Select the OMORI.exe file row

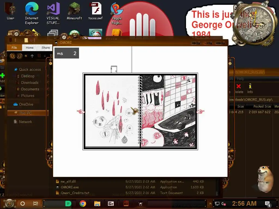coord(130,187)
